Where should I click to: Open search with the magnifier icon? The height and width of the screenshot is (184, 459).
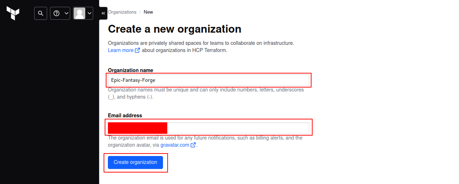[x=41, y=13]
